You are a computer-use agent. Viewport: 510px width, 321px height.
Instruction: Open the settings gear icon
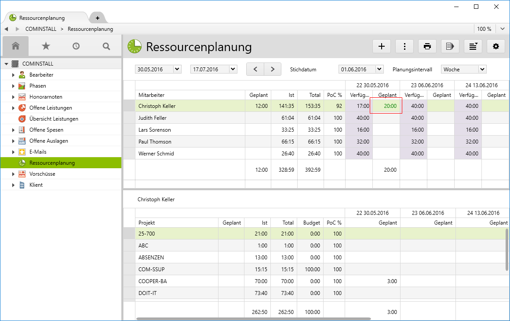click(x=496, y=46)
